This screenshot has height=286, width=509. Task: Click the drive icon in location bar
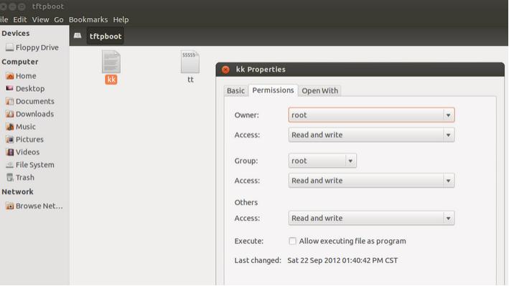(78, 36)
